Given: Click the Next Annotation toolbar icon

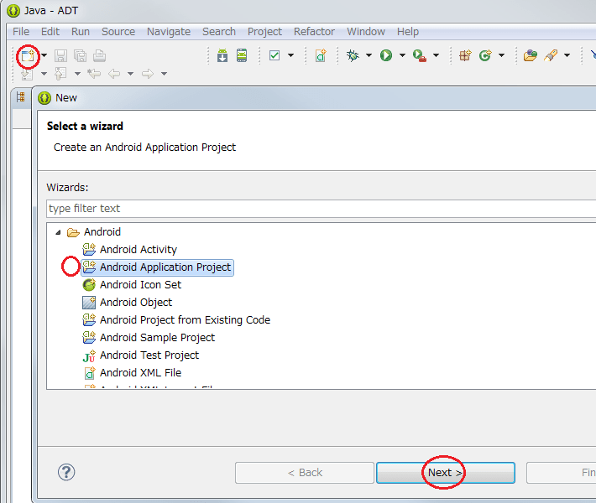Looking at the screenshot, I should (27, 74).
